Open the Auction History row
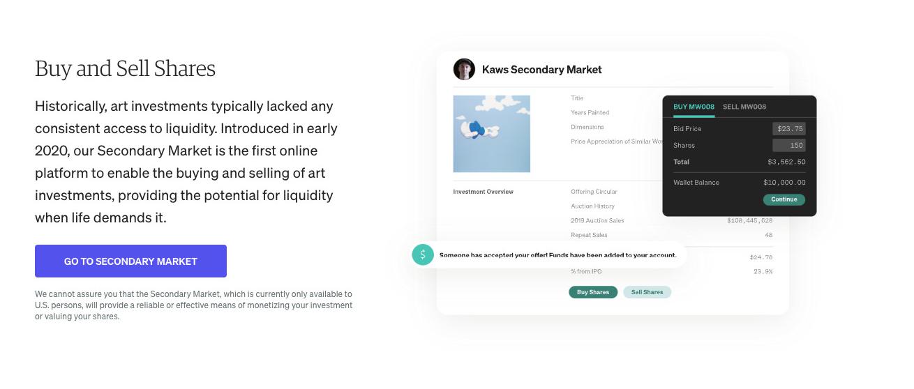The image size is (914, 389). coord(592,206)
